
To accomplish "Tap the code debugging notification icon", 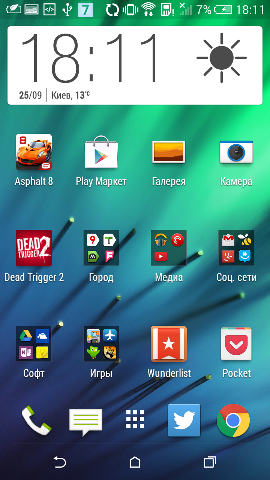I will click(49, 9).
